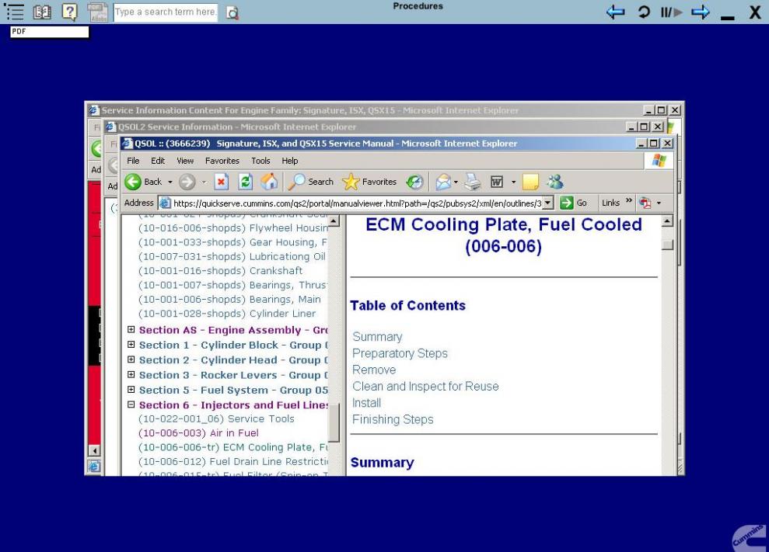Open mail with the envelope icon
Image resolution: width=769 pixels, height=552 pixels.
click(445, 181)
